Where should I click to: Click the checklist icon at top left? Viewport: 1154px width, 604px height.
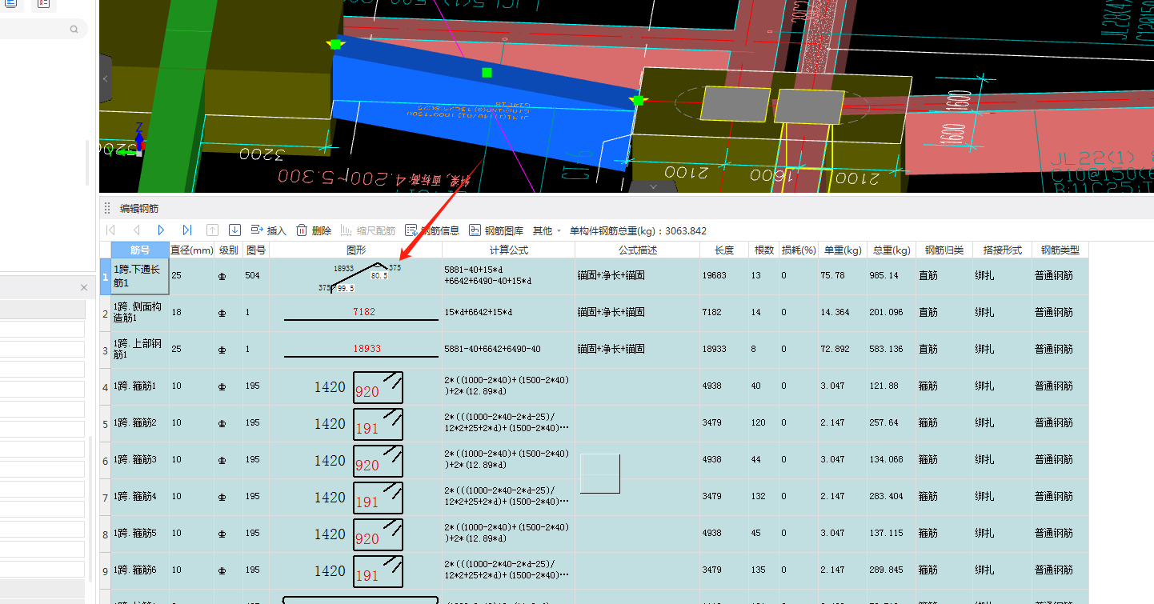(43, 3)
